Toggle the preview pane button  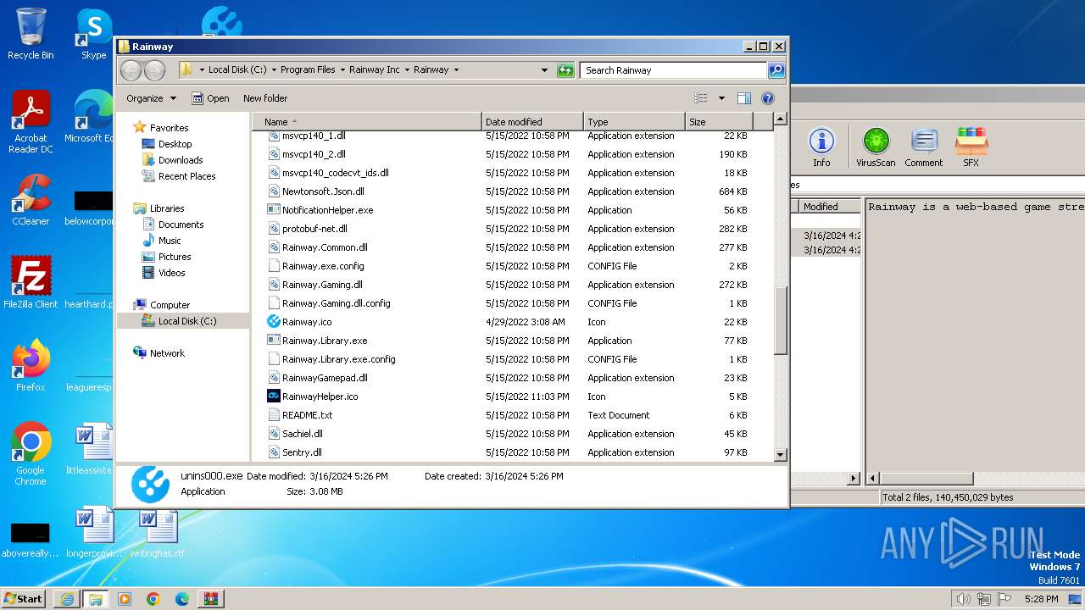(x=743, y=98)
